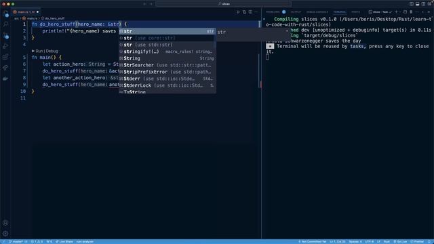Split the editor to the right
The width and height of the screenshot is (434, 244).
click(x=250, y=12)
